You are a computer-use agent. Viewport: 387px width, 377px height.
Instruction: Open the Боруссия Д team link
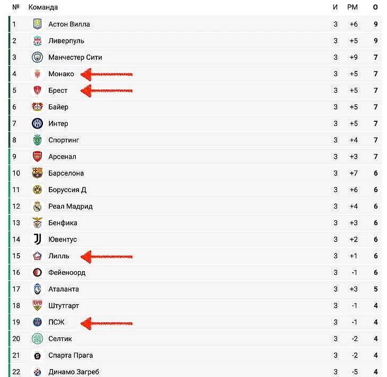tap(67, 190)
